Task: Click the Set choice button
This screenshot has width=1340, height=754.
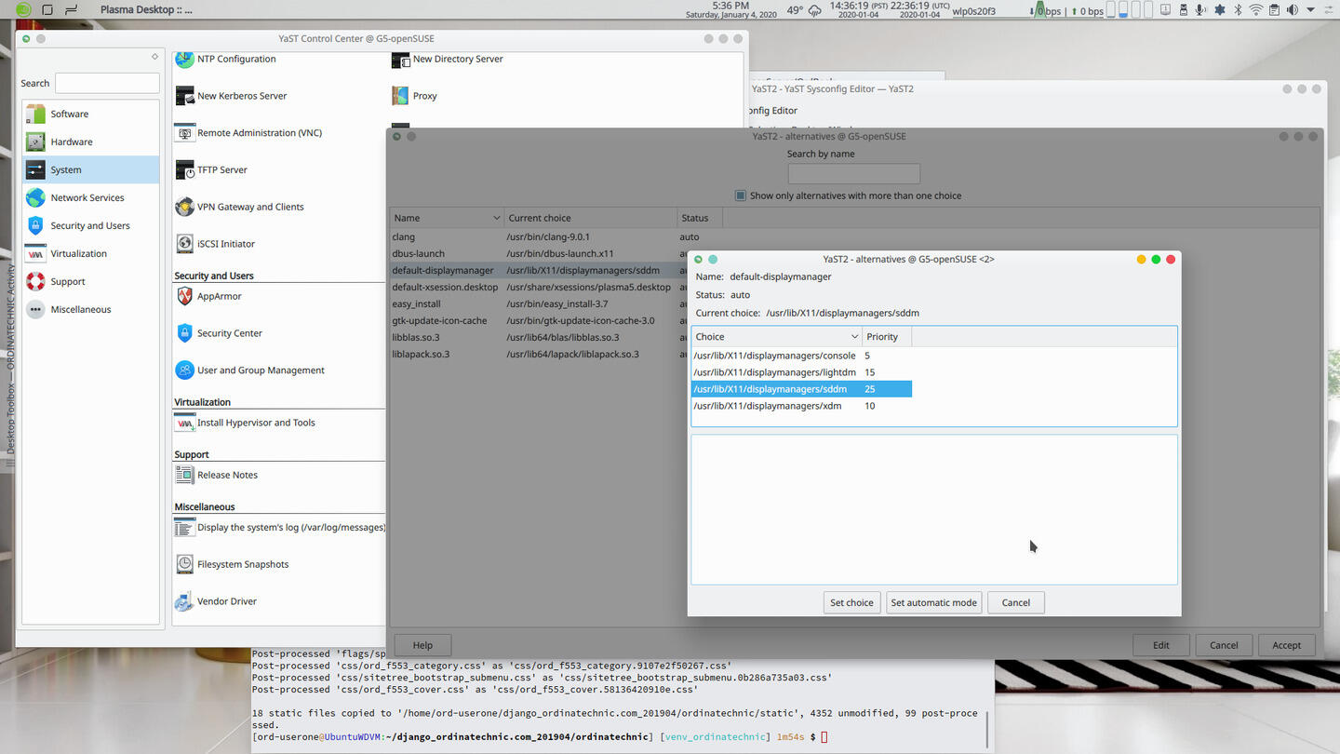Action: pyautogui.click(x=851, y=602)
